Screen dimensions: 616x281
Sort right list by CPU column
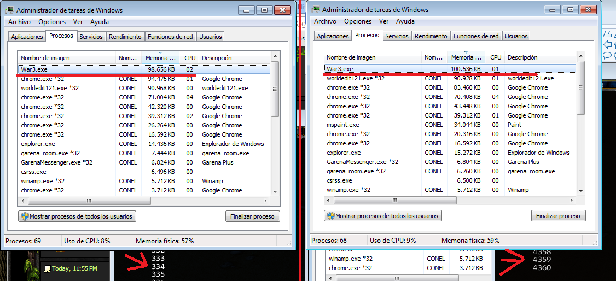(x=496, y=57)
